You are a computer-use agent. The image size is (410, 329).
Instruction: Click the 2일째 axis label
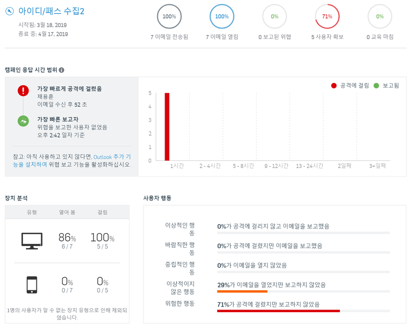pyautogui.click(x=344, y=166)
